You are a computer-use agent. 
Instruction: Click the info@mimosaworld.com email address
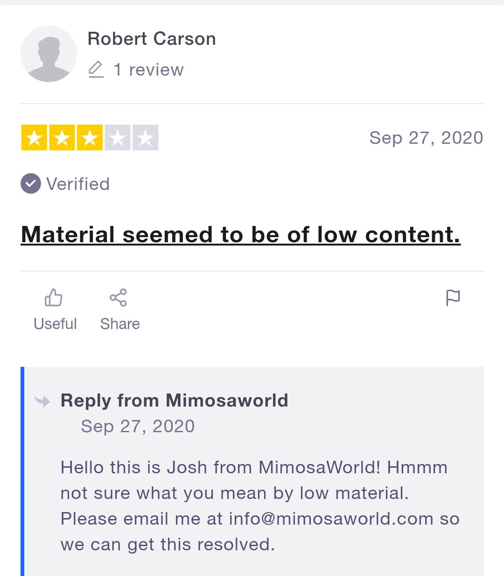pyautogui.click(x=331, y=519)
